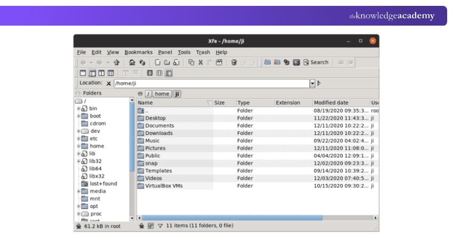Click the go home toolbar icon
Image resolution: width=453 pixels, height=240 pixels.
tap(132, 62)
